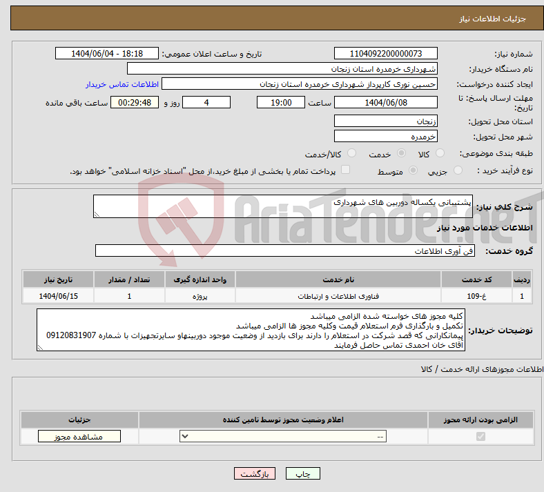Click the چاپ print button
The width and height of the screenshot is (544, 492).
303,473
